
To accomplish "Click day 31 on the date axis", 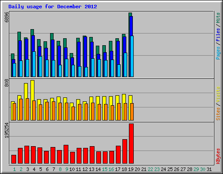I will point(209,169).
